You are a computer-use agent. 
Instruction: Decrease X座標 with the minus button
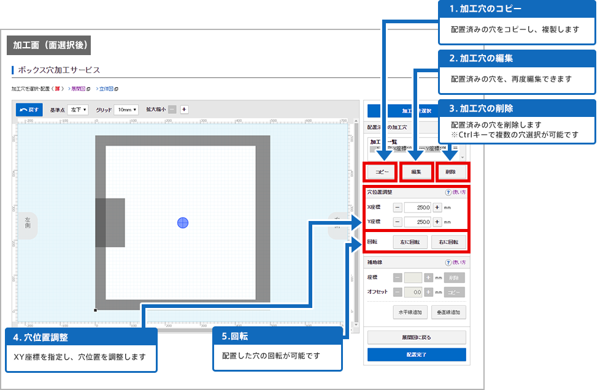point(398,208)
